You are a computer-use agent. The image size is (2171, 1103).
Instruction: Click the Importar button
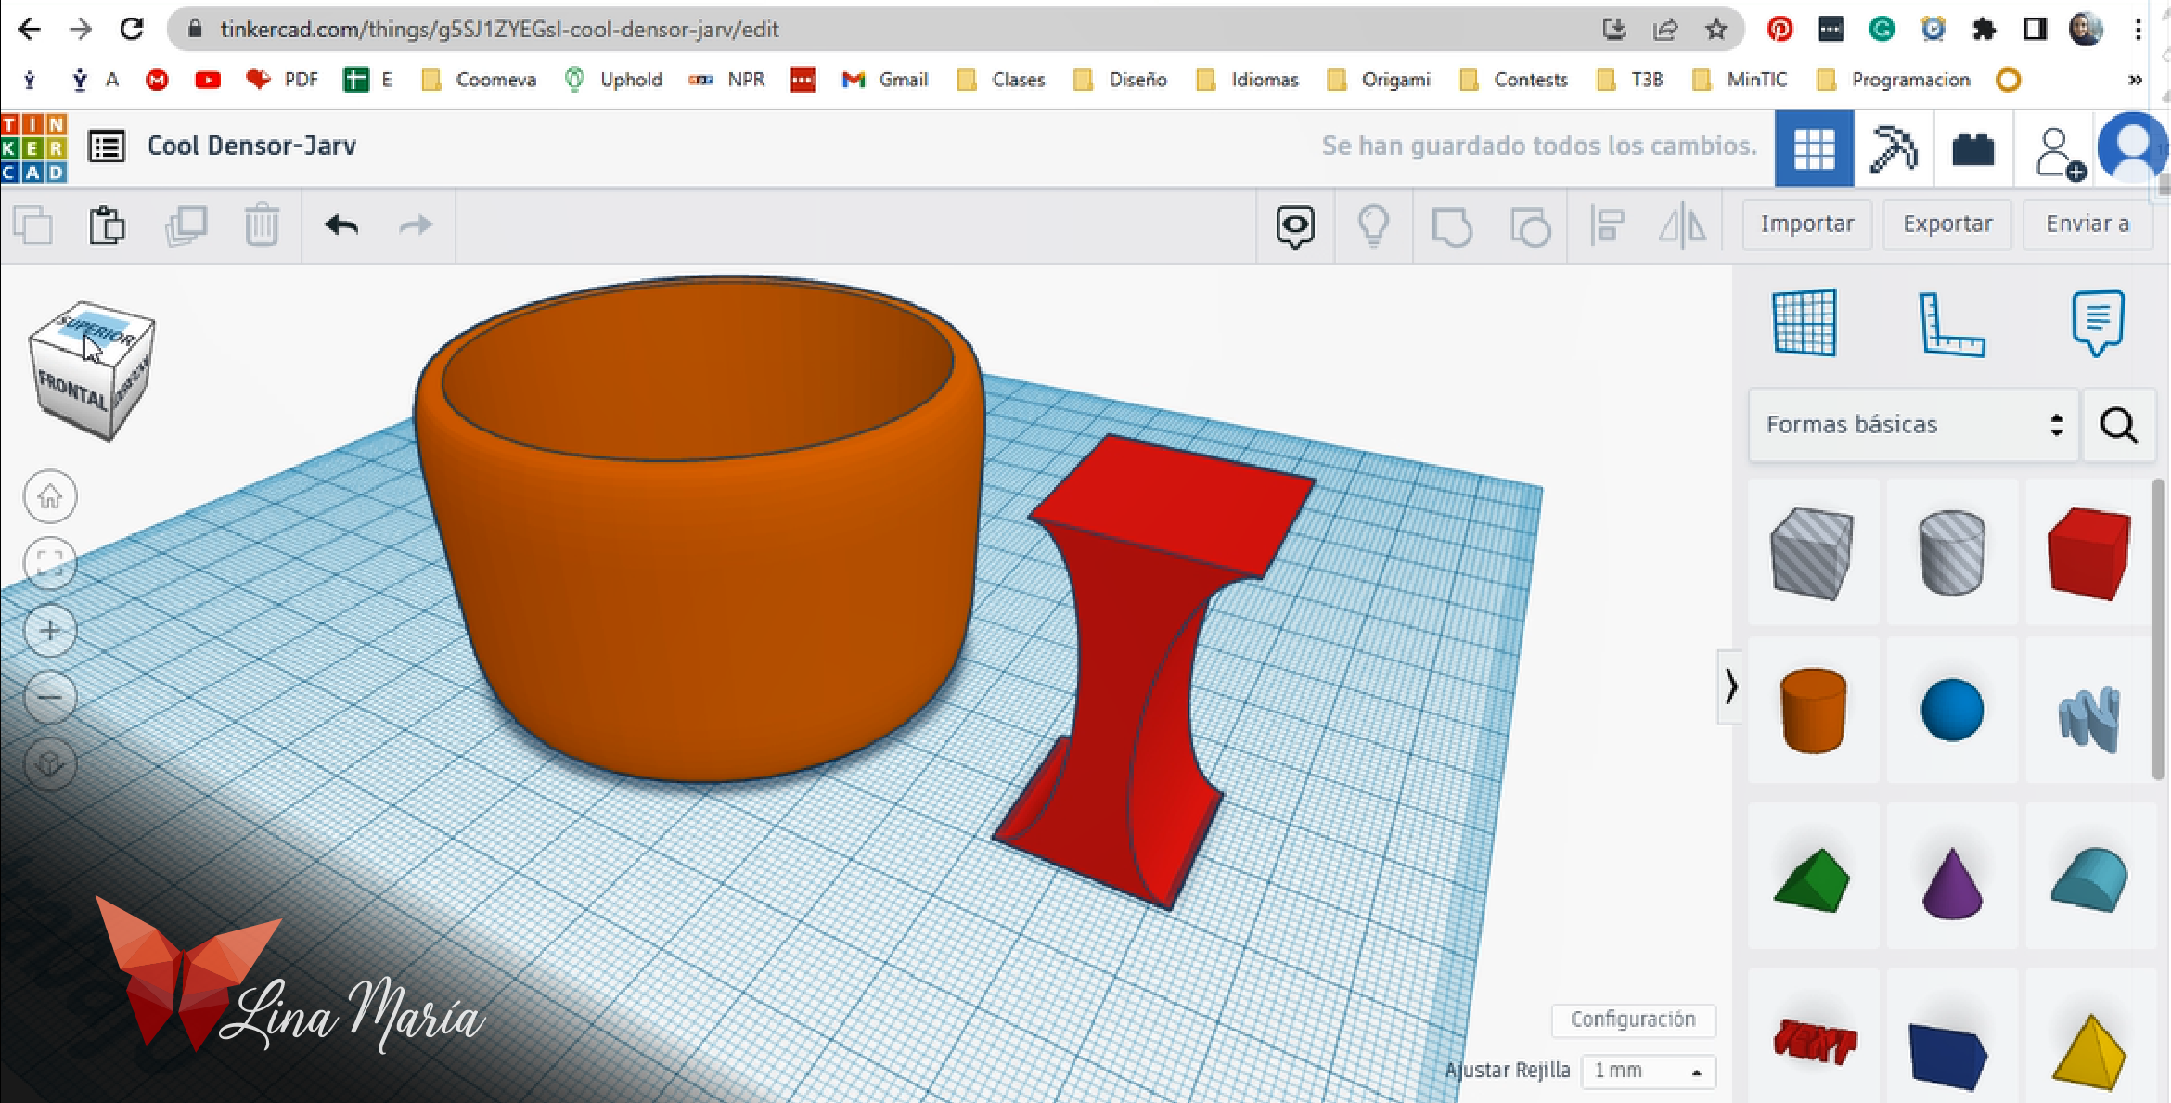(1806, 224)
